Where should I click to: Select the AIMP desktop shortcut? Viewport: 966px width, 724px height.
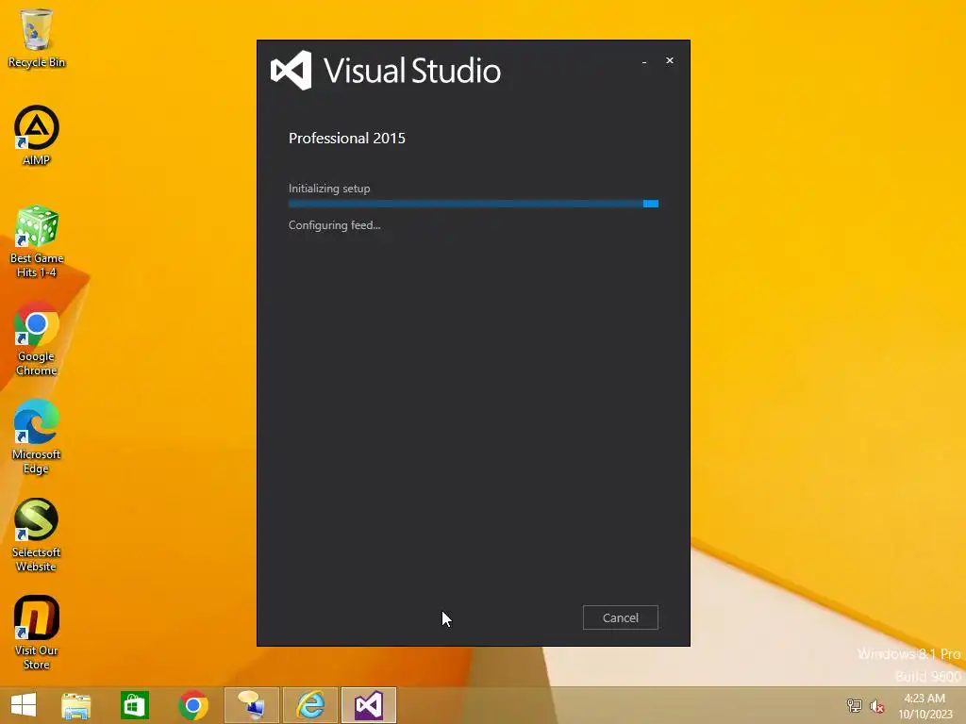coord(37,136)
